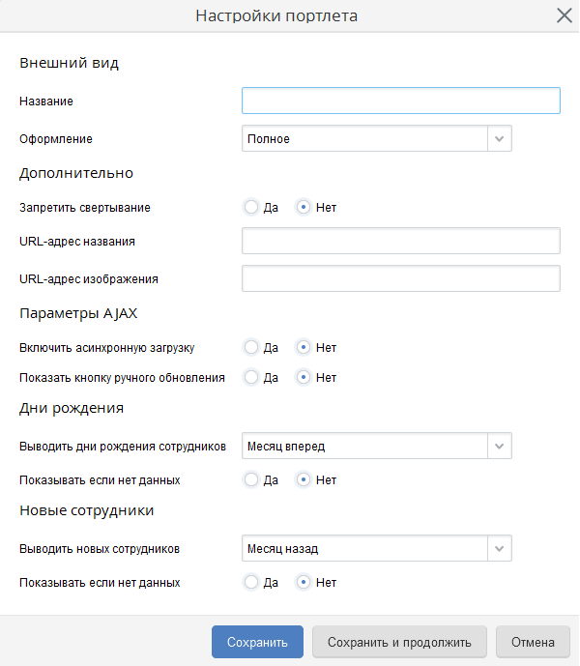Select Да under Новые сотрудники section
This screenshot has height=666, width=580.
coord(251,582)
